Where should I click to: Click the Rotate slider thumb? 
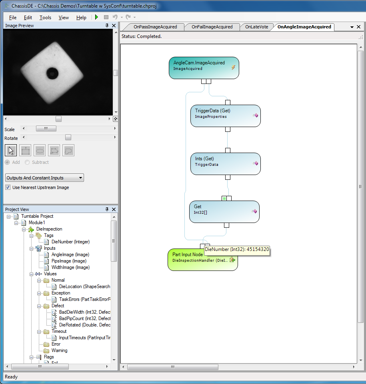pos(68,137)
